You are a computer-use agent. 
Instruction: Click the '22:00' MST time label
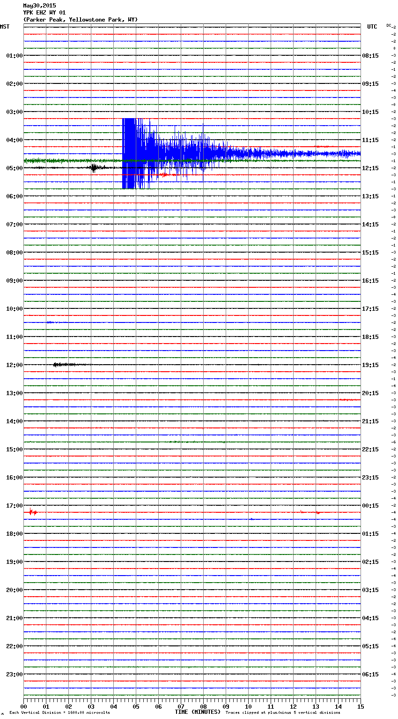point(14,646)
